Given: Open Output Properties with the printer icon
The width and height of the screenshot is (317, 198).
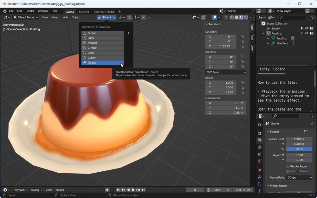Looking at the screenshot, I should pyautogui.click(x=260, y=140).
